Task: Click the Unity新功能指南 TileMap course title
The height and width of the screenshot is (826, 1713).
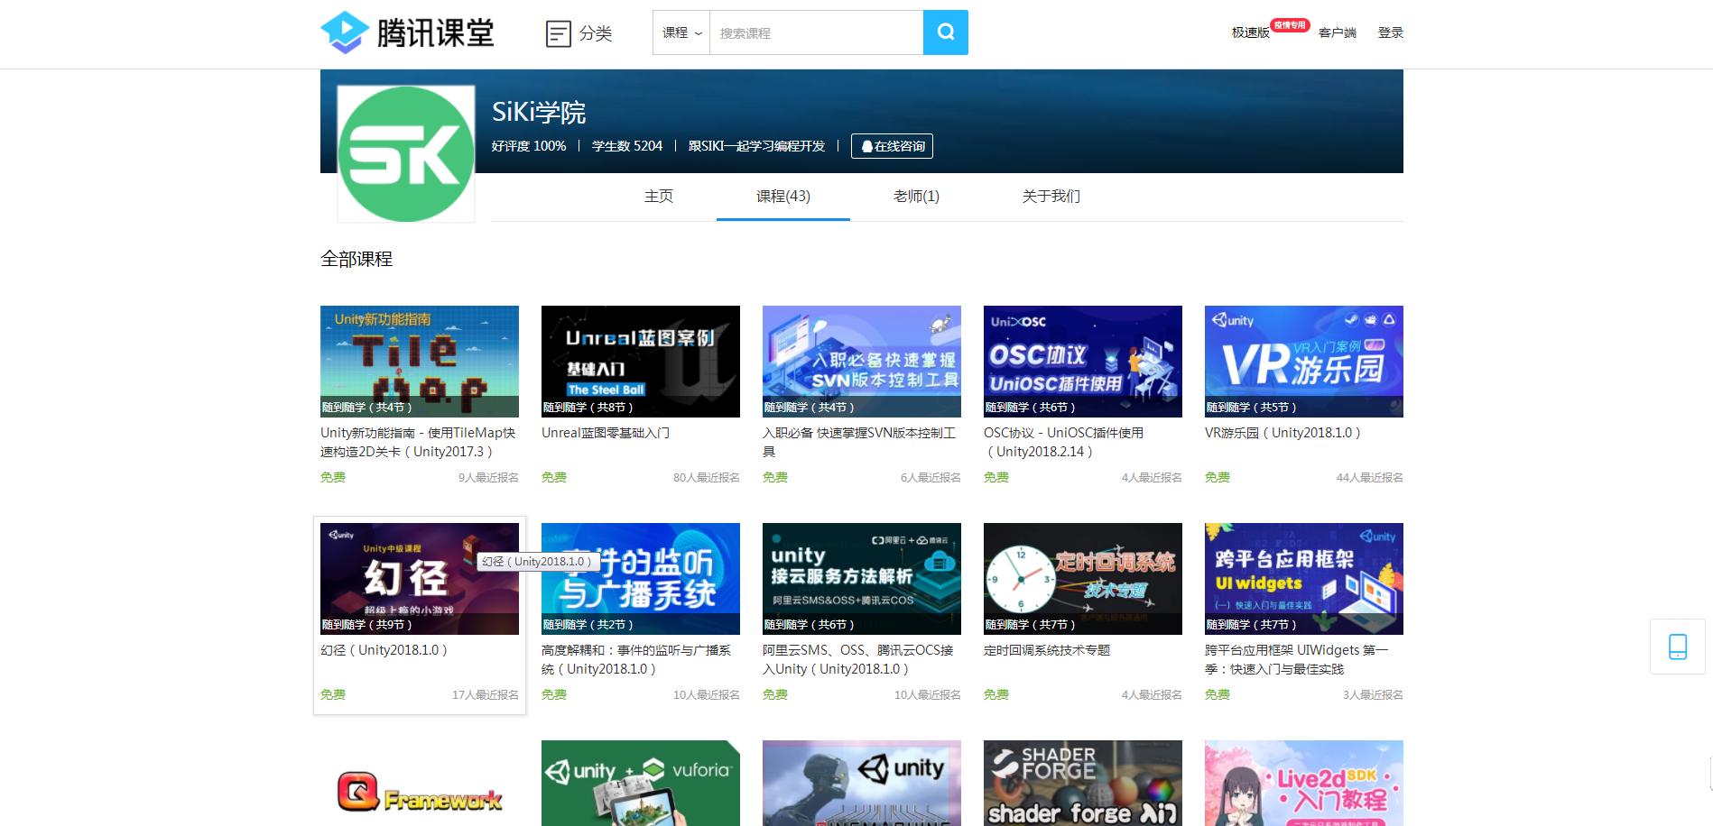Action: (418, 442)
